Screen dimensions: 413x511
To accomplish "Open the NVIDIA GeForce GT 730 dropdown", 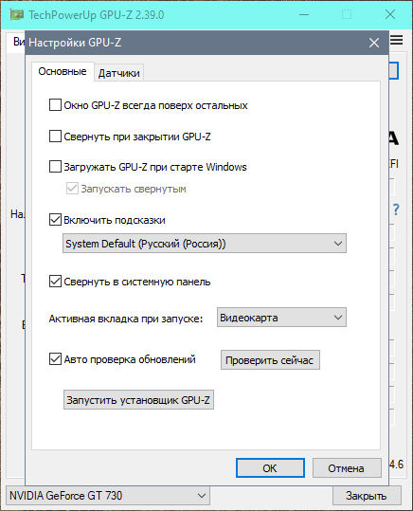I will point(108,496).
